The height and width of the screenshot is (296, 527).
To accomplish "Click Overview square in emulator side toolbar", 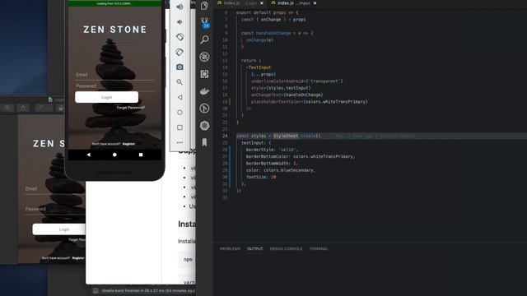I will click(x=180, y=127).
